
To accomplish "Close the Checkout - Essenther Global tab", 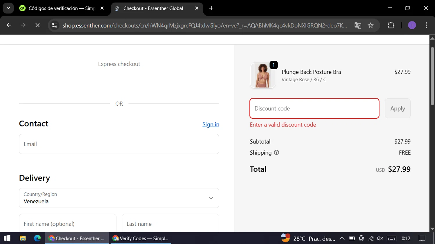I will [x=197, y=8].
